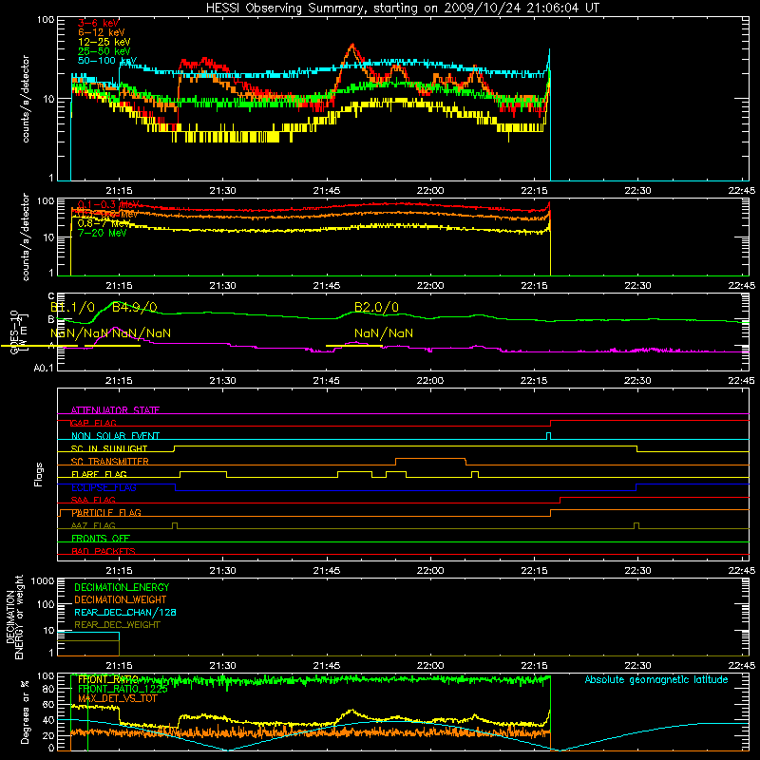Click the GOES-10 axis label
The image size is (760, 760).
click(14, 332)
